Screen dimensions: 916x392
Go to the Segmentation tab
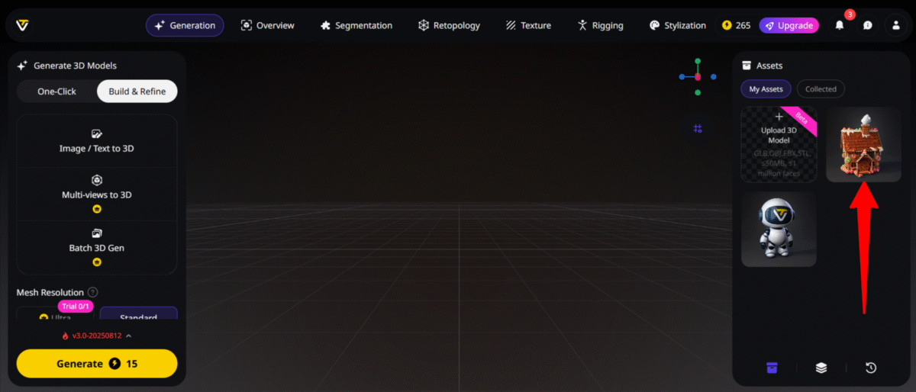click(356, 25)
